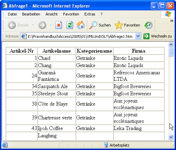This screenshot has width=176, height=150.
Task: Click the Leka Trading cell
Action: pyautogui.click(x=139, y=128)
